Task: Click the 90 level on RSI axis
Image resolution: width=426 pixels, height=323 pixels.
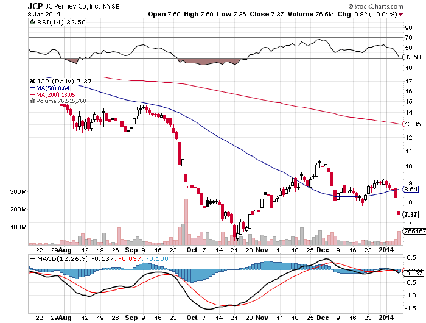Action: click(x=408, y=28)
